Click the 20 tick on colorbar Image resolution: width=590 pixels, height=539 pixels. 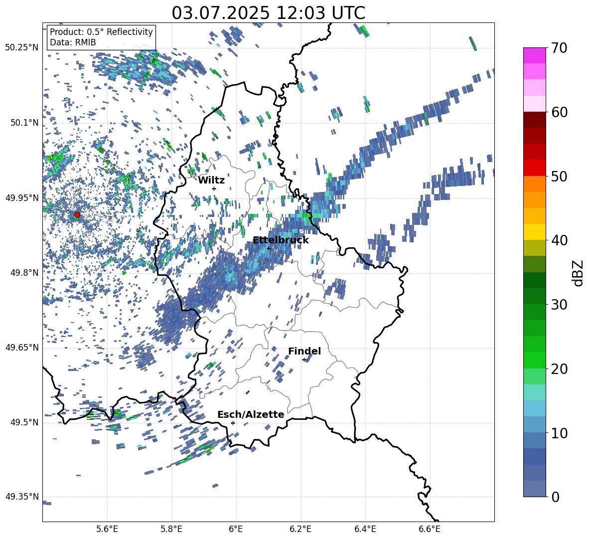(x=559, y=369)
